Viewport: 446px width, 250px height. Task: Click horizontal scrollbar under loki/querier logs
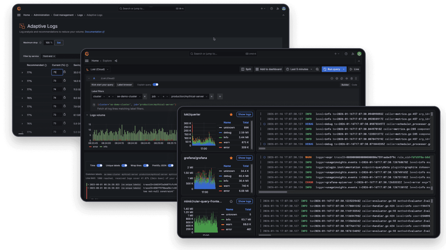tap(263, 148)
